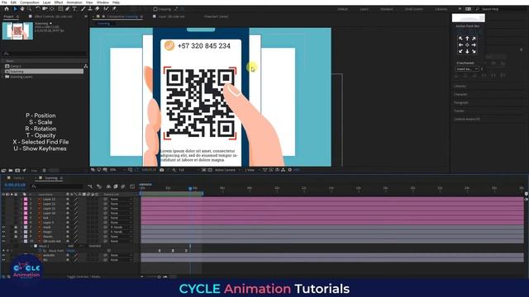Hide the mask layer eye
This screenshot has width=529, height=297.
(3, 228)
